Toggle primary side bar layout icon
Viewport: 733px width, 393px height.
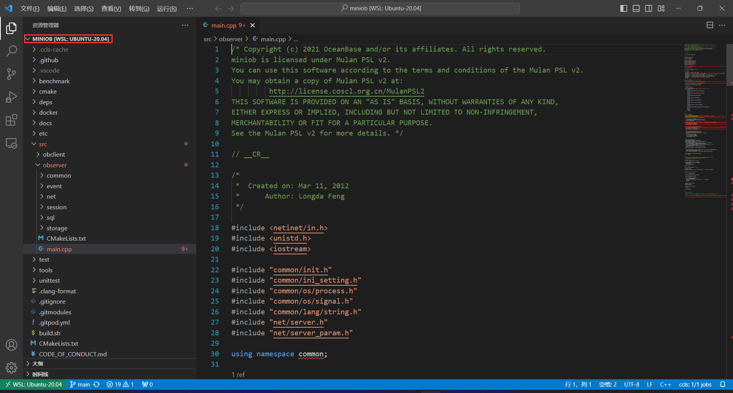coord(624,8)
